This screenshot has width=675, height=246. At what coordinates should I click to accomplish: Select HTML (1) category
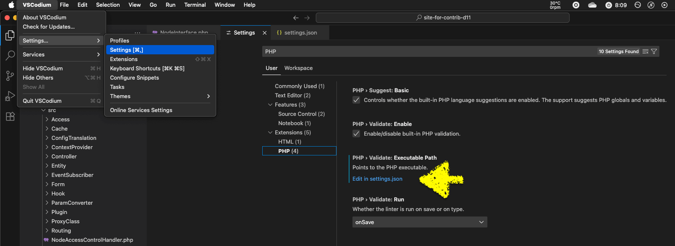click(x=290, y=142)
